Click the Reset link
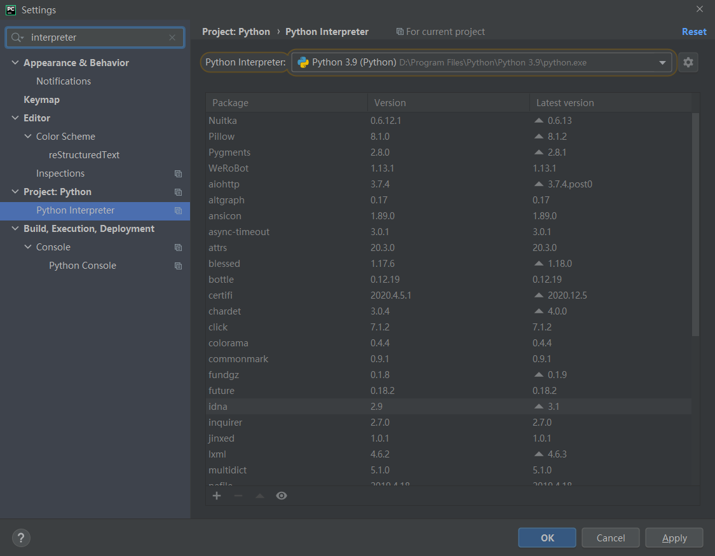 [x=693, y=32]
